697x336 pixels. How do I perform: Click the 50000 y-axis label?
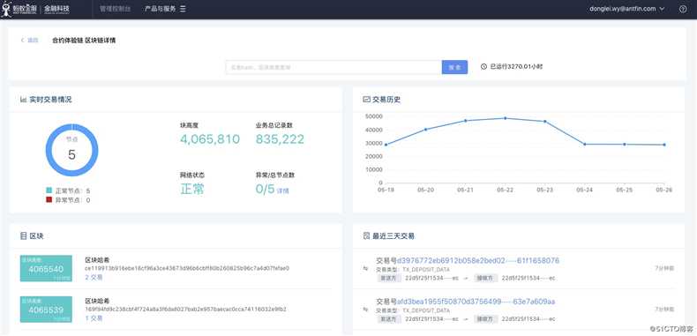(373, 116)
